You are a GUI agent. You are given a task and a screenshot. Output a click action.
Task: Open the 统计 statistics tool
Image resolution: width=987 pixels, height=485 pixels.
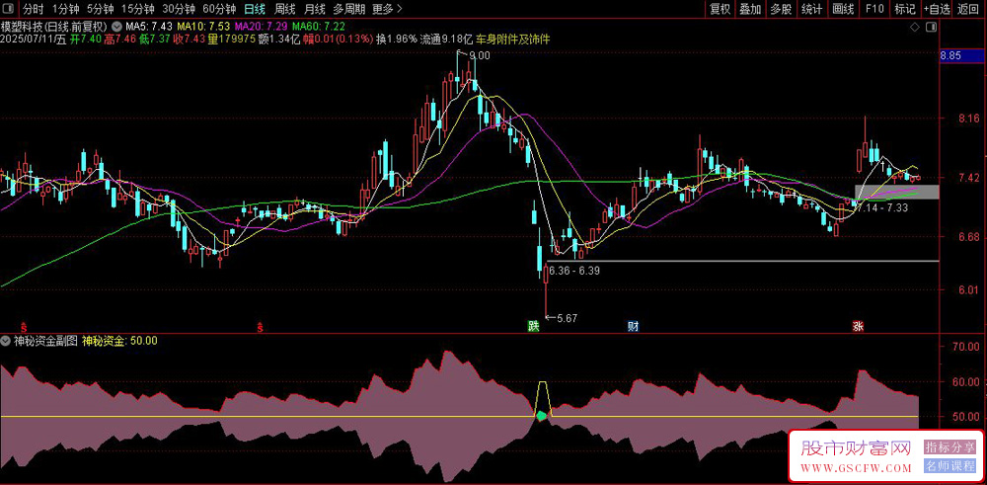[x=812, y=9]
